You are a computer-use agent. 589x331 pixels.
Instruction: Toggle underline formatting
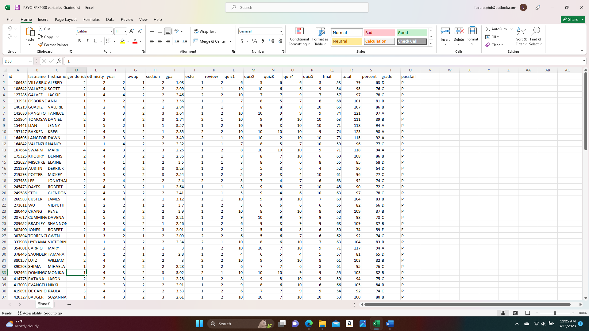coord(95,41)
